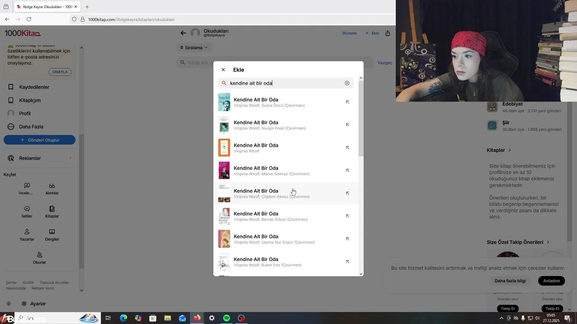Click the Düzenle link
This screenshot has height=324, width=577.
(349, 33)
